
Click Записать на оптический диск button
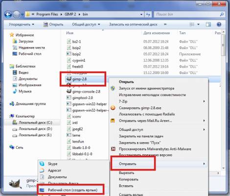click(133, 24)
